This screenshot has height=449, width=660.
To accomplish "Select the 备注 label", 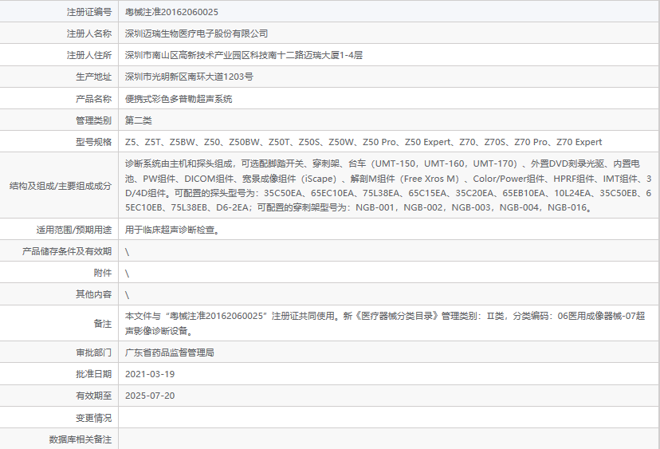I will tap(103, 324).
